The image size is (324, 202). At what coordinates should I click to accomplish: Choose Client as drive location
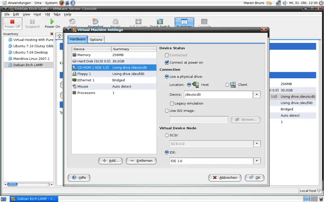point(227,85)
